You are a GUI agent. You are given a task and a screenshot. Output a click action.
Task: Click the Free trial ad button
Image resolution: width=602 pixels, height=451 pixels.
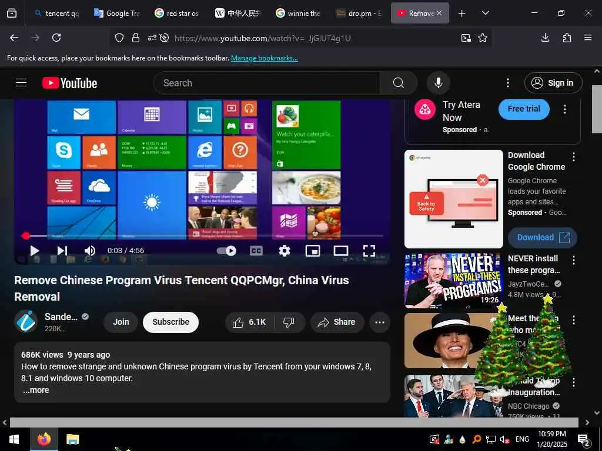point(524,109)
